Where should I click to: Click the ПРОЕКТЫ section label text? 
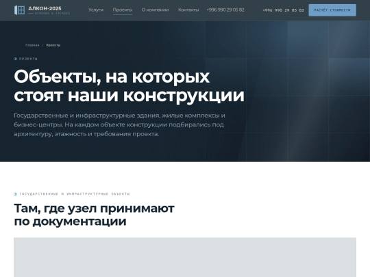pyautogui.click(x=28, y=59)
